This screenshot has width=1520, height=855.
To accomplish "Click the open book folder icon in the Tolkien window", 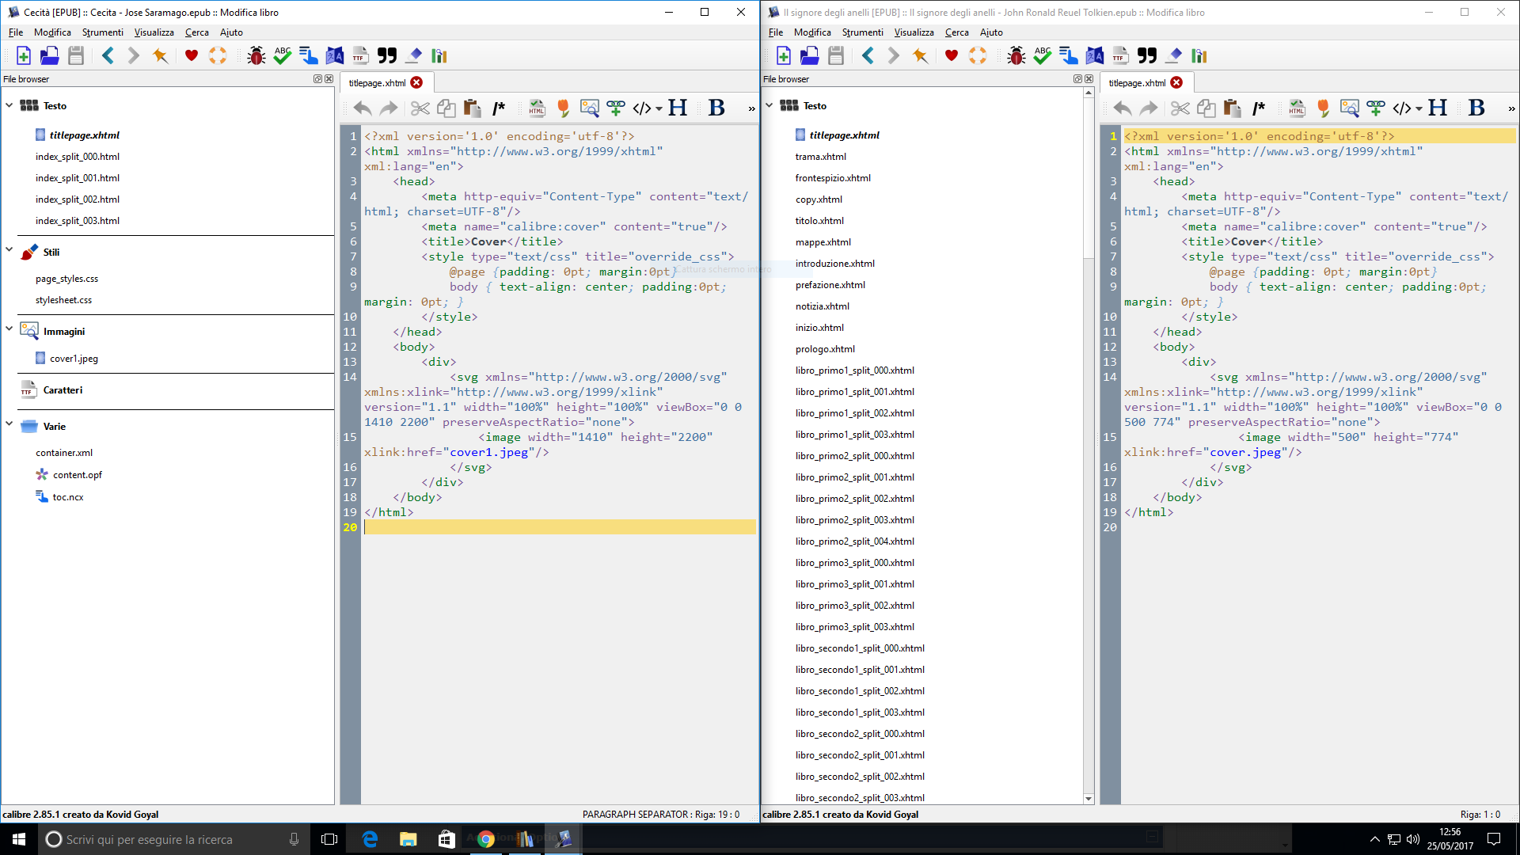I will (x=809, y=55).
